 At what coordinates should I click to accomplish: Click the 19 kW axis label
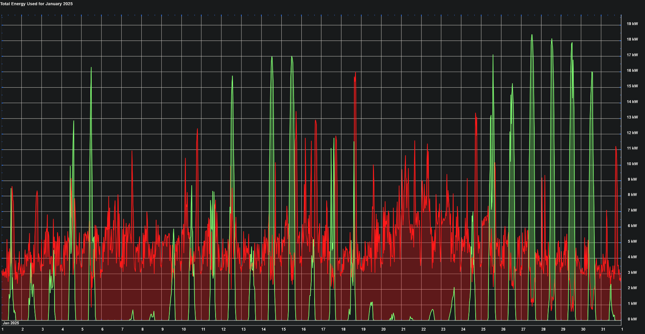click(632, 24)
